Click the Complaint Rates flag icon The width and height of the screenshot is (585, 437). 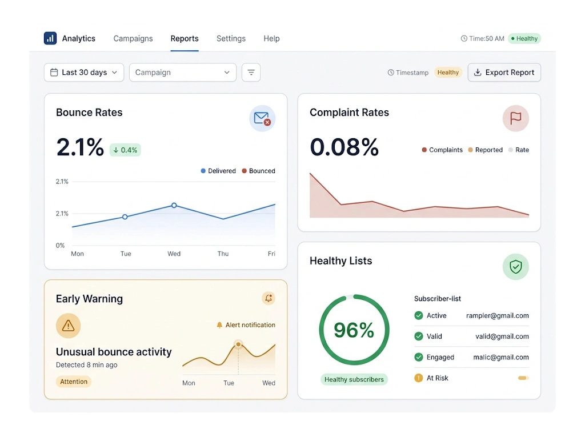click(516, 119)
